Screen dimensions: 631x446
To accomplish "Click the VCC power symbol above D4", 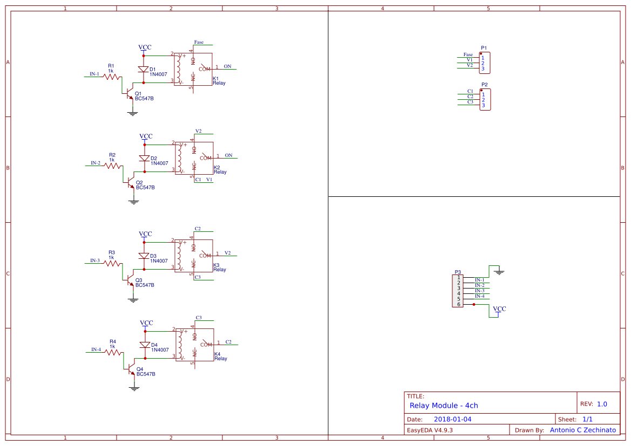I will (x=145, y=324).
